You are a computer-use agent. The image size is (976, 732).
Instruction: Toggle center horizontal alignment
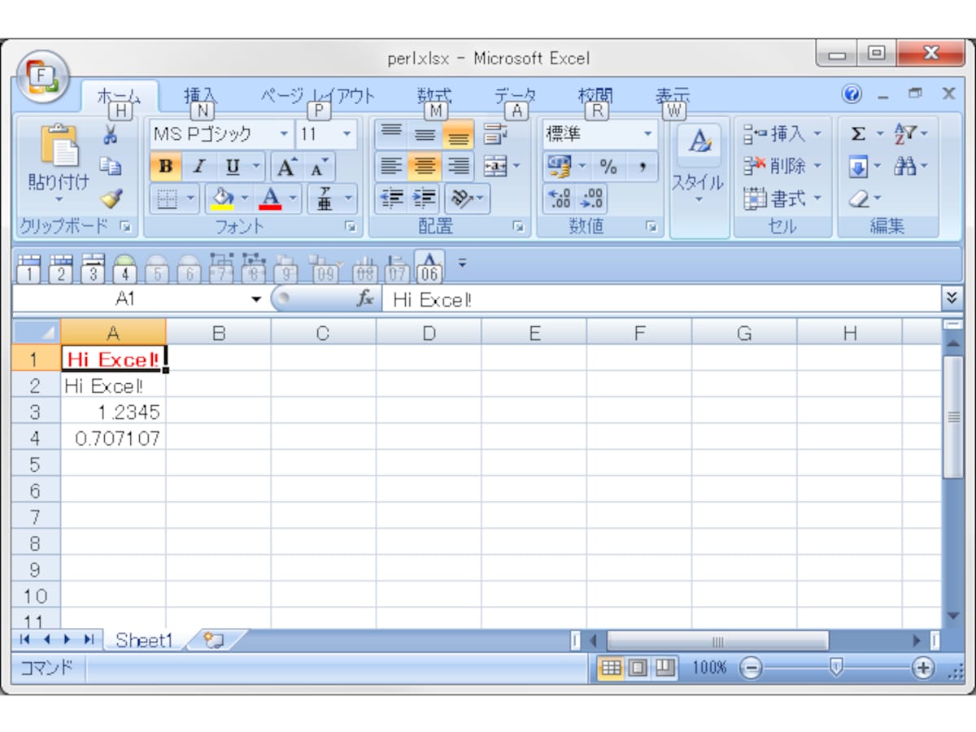click(424, 167)
